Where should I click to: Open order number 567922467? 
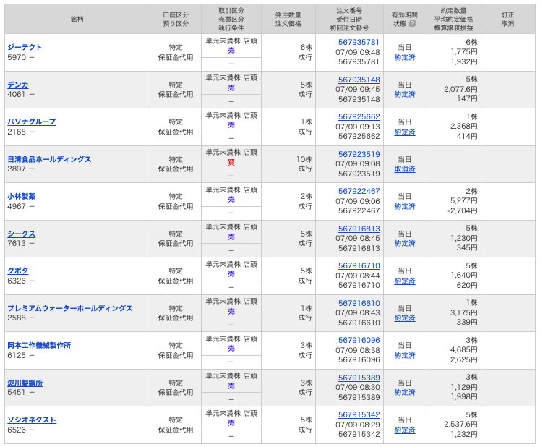pyautogui.click(x=359, y=191)
